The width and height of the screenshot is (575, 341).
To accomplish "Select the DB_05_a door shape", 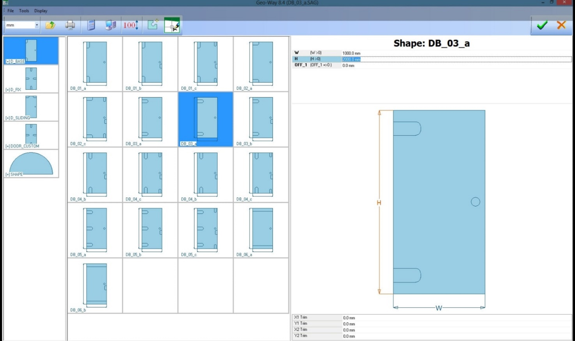I will click(95, 230).
